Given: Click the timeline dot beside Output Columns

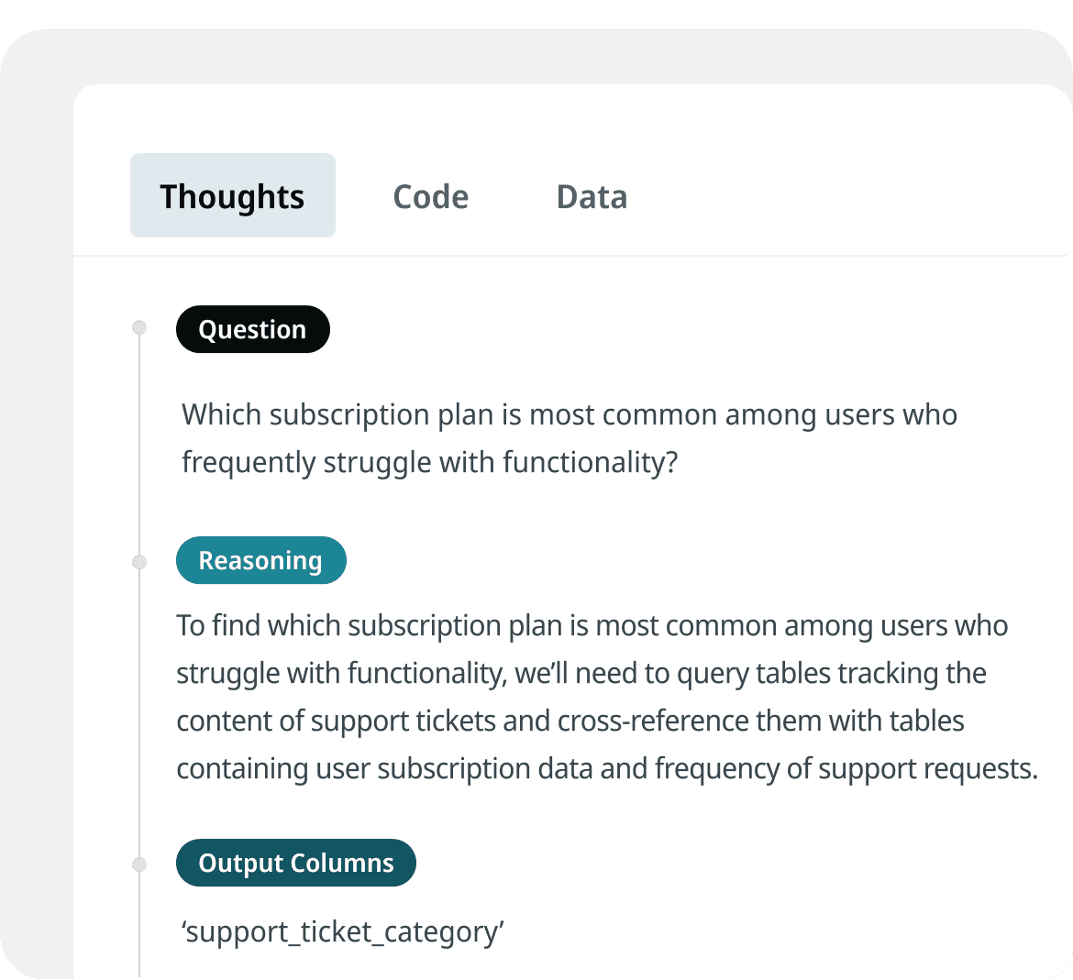Looking at the screenshot, I should [x=139, y=864].
